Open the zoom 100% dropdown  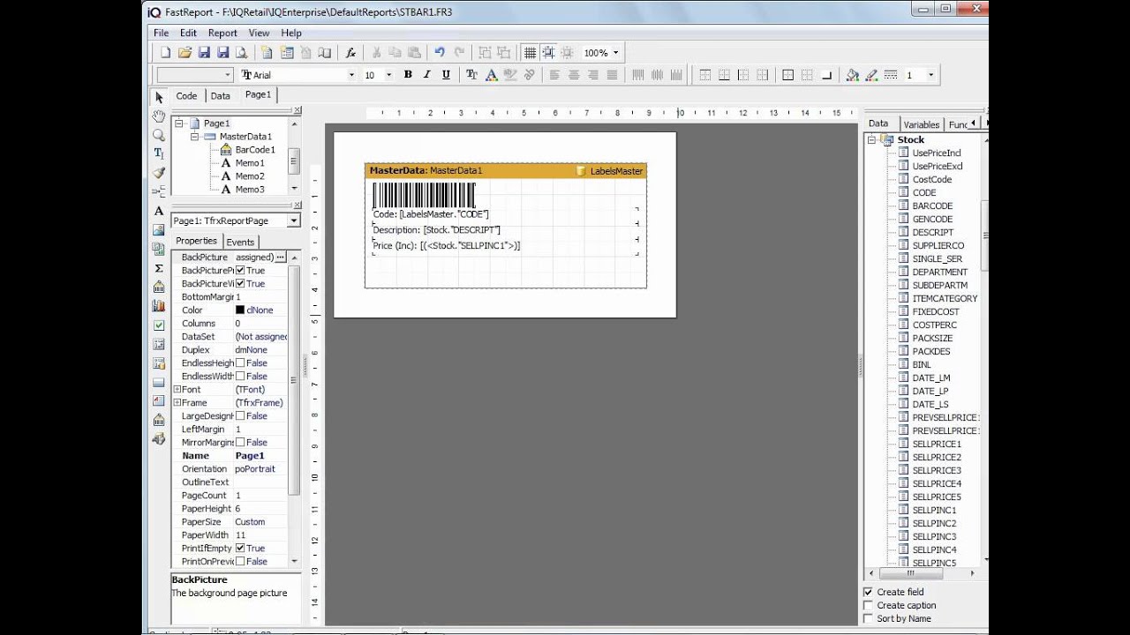[x=615, y=53]
